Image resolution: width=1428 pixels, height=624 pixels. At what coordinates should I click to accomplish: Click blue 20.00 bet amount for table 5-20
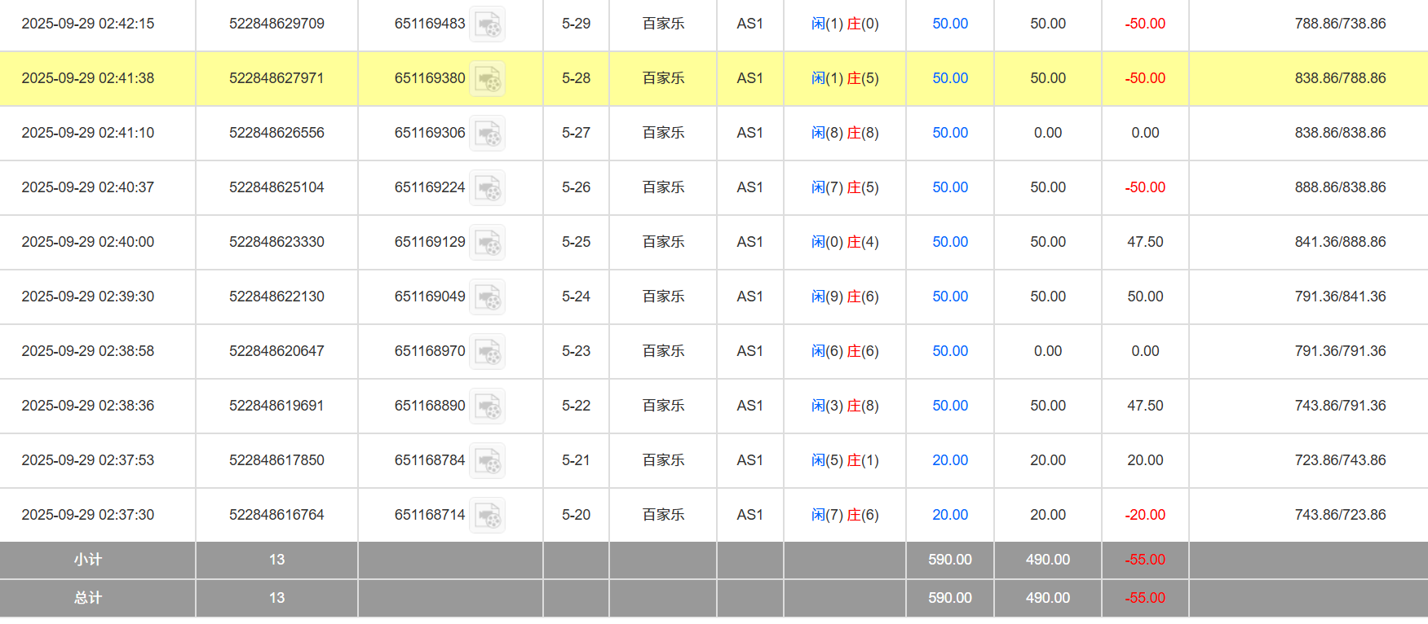coord(950,515)
